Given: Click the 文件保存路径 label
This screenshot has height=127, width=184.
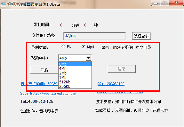Looking at the screenshot, I should [x=44, y=35].
